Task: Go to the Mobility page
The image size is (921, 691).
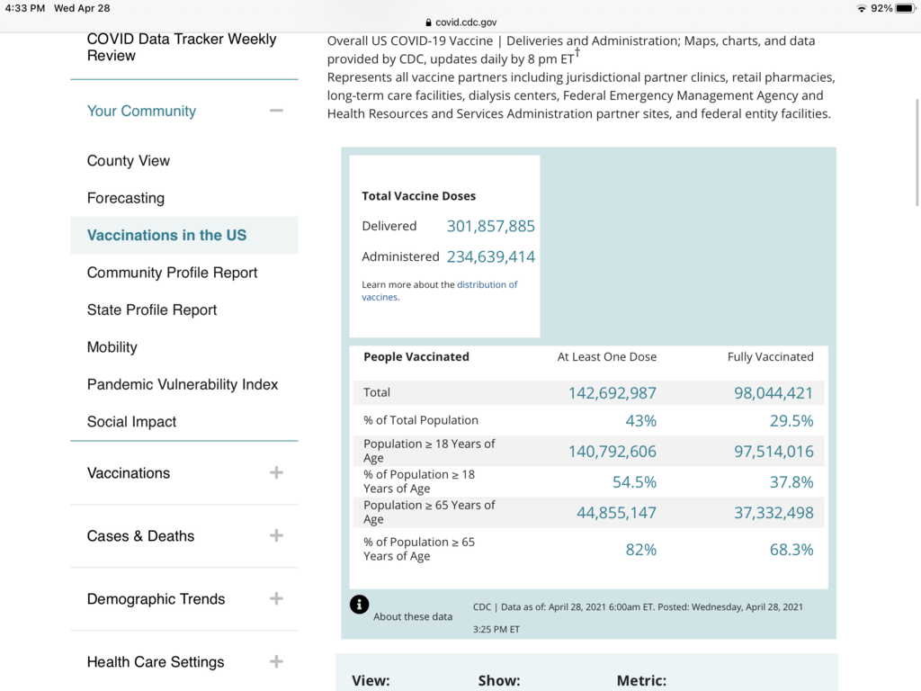Action: tap(112, 347)
